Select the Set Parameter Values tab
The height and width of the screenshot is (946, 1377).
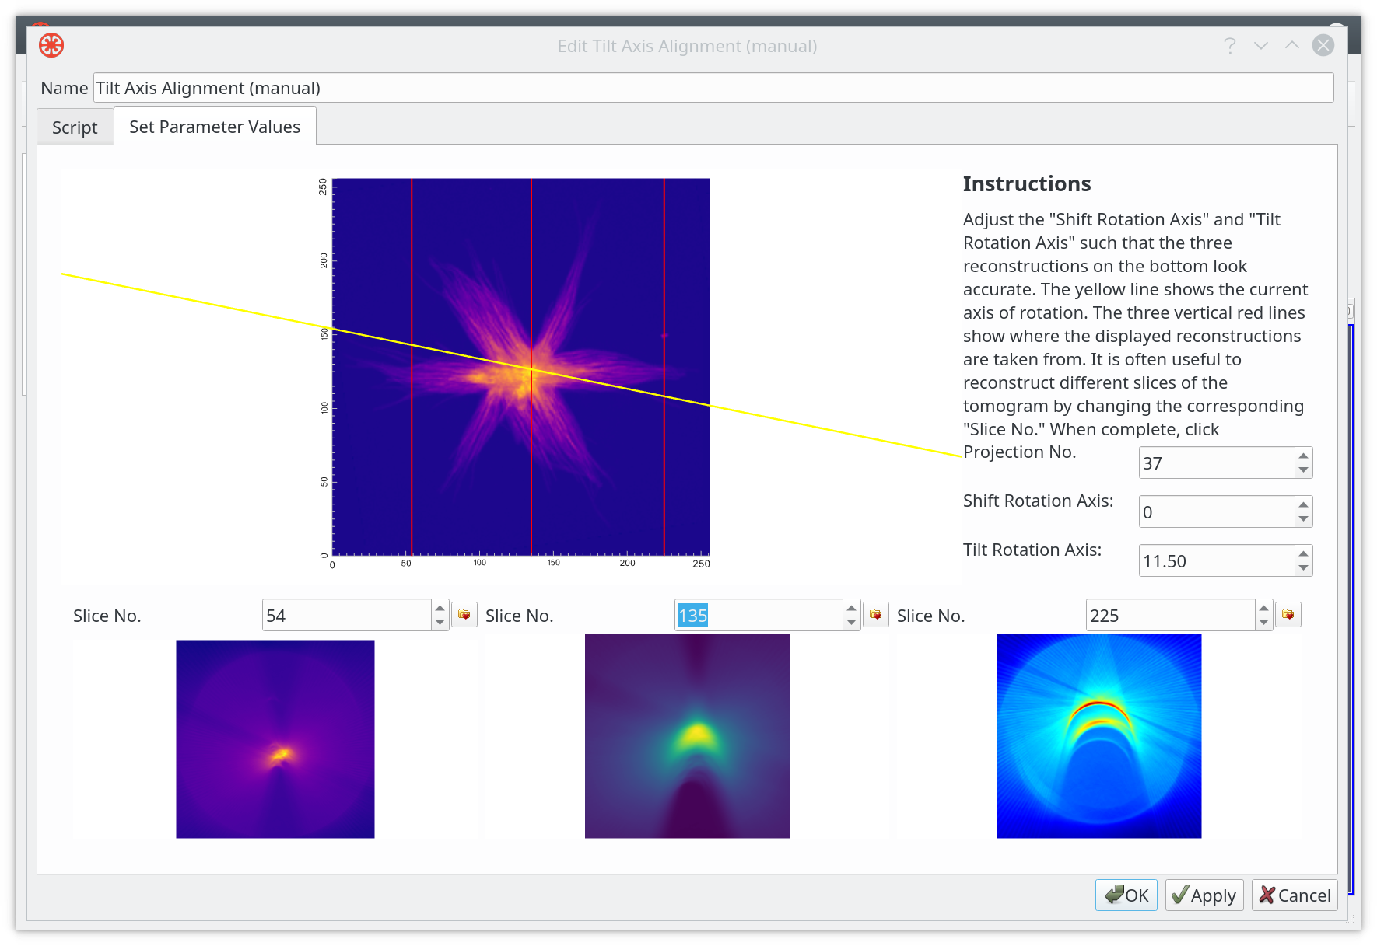(x=215, y=126)
